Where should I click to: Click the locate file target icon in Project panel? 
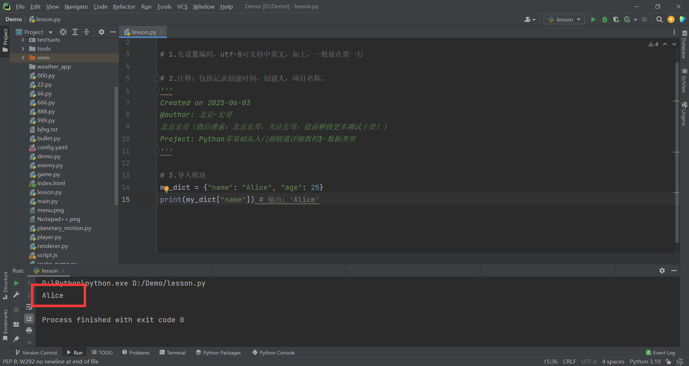click(63, 32)
